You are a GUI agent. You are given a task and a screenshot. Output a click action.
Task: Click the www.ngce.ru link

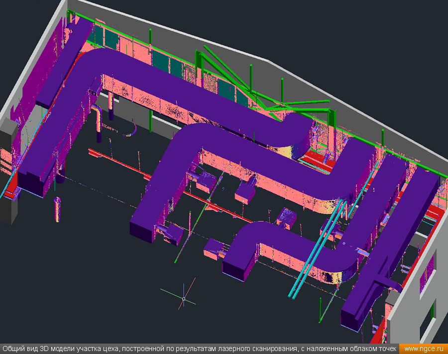click(424, 349)
